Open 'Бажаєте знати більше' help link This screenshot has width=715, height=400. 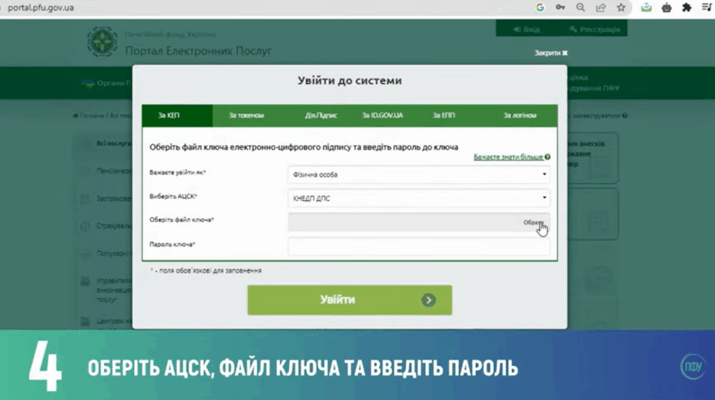click(511, 158)
